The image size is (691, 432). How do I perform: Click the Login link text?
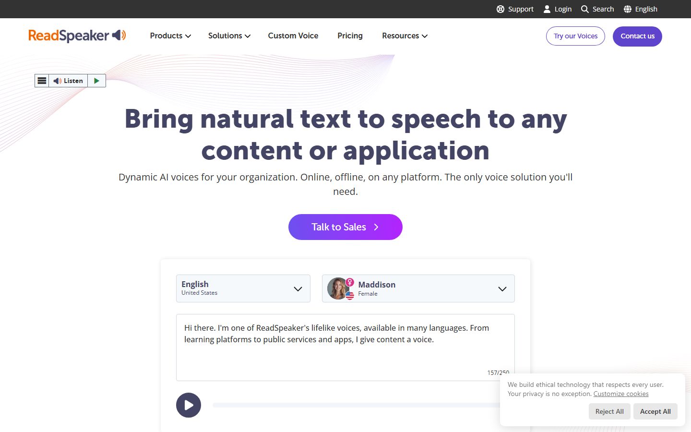pos(563,9)
